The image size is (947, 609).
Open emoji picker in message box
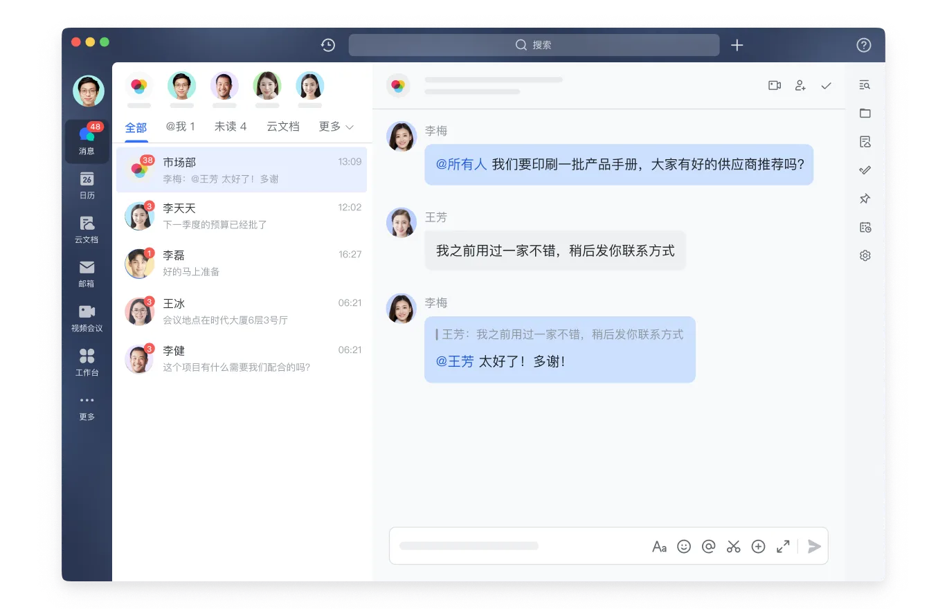(684, 547)
